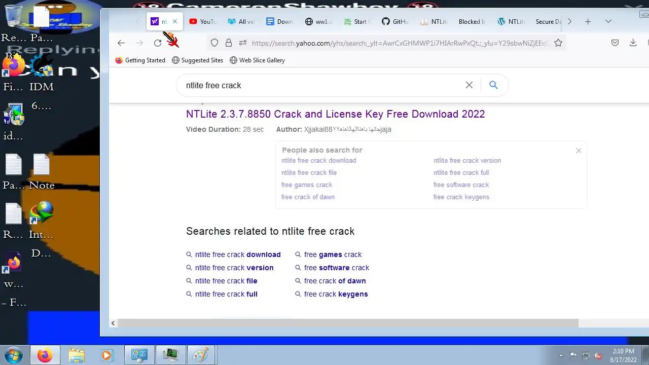Open the tracking protection shield icon

pos(214,43)
